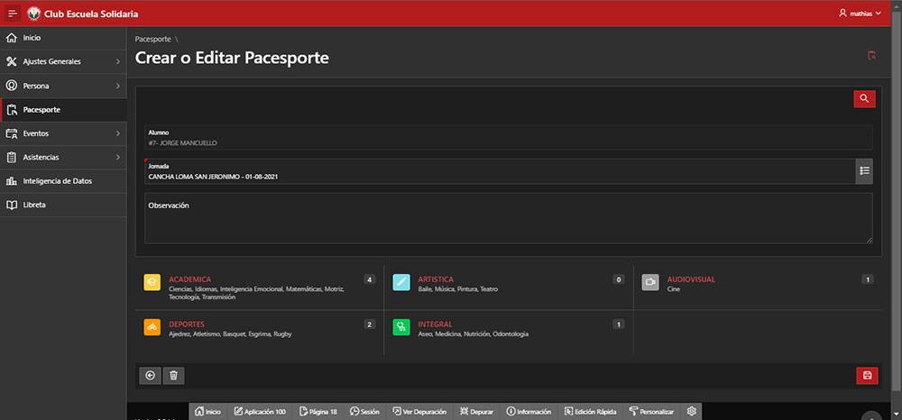This screenshot has width=902, height=420.
Task: Toggle the hamburger navigation menu
Action: [13, 14]
